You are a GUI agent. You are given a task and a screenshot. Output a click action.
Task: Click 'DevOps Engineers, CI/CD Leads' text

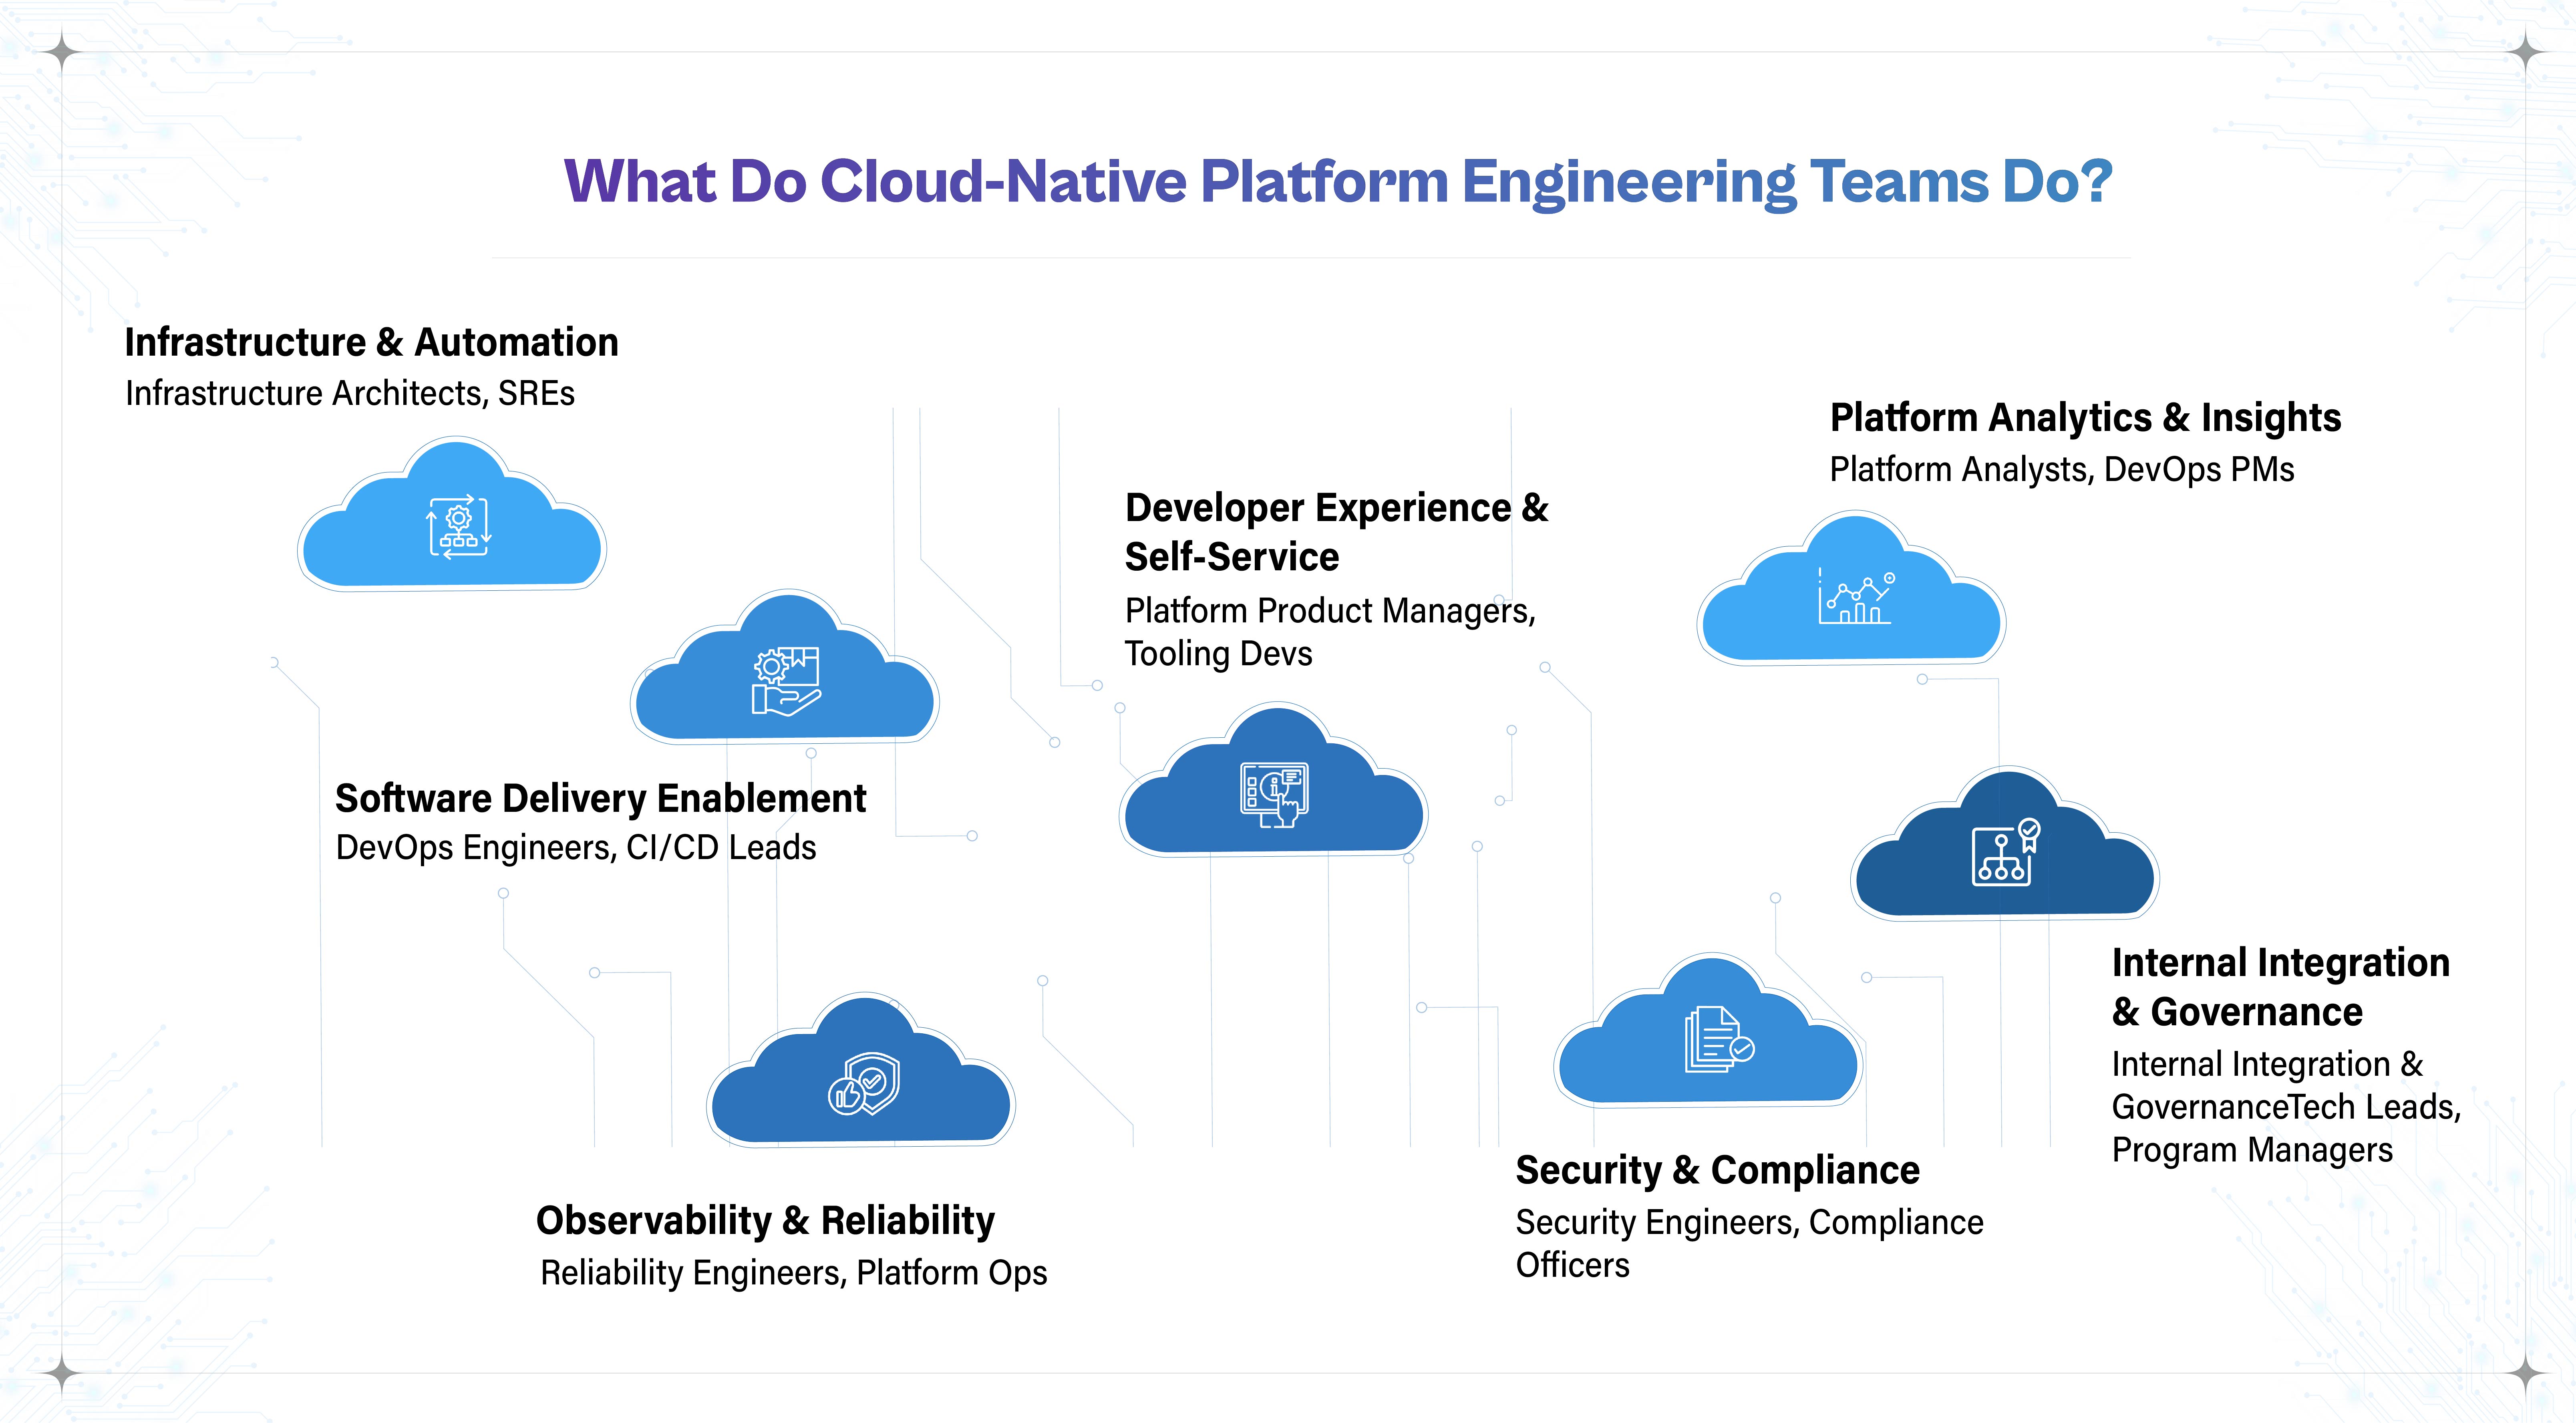(576, 847)
